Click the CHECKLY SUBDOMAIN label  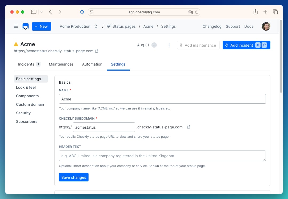[x=77, y=119]
